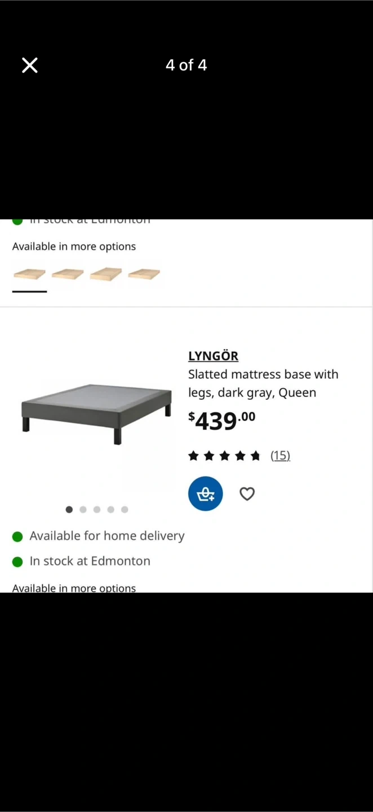The height and width of the screenshot is (812, 373).
Task: Pick the fourth wood option thumbnail
Action: point(144,275)
